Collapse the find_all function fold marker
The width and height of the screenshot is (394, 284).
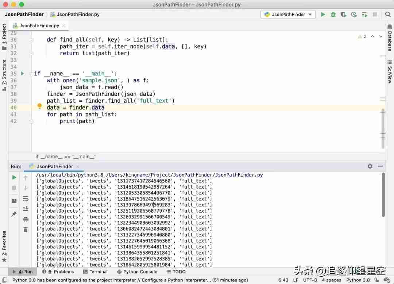tap(31, 40)
